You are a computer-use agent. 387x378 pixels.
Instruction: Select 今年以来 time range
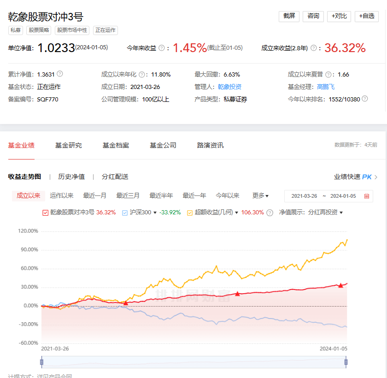point(228,196)
